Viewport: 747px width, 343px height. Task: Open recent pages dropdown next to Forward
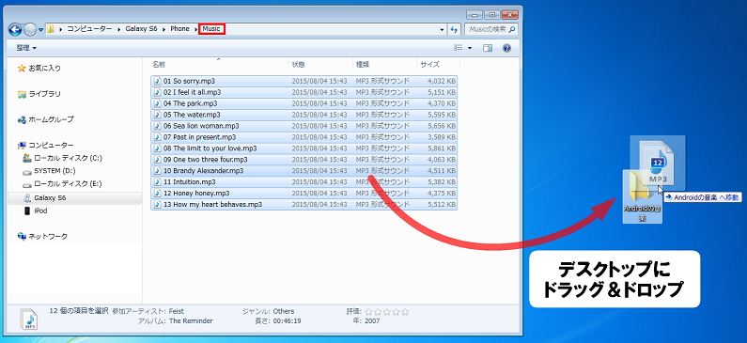[x=41, y=30]
